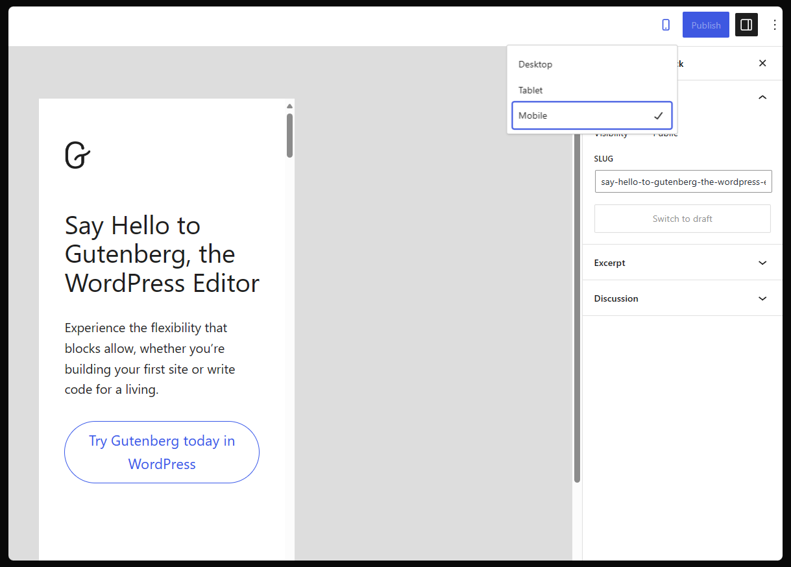The width and height of the screenshot is (791, 567).
Task: Select the Say Hello to Gutenberg heading
Action: [162, 254]
